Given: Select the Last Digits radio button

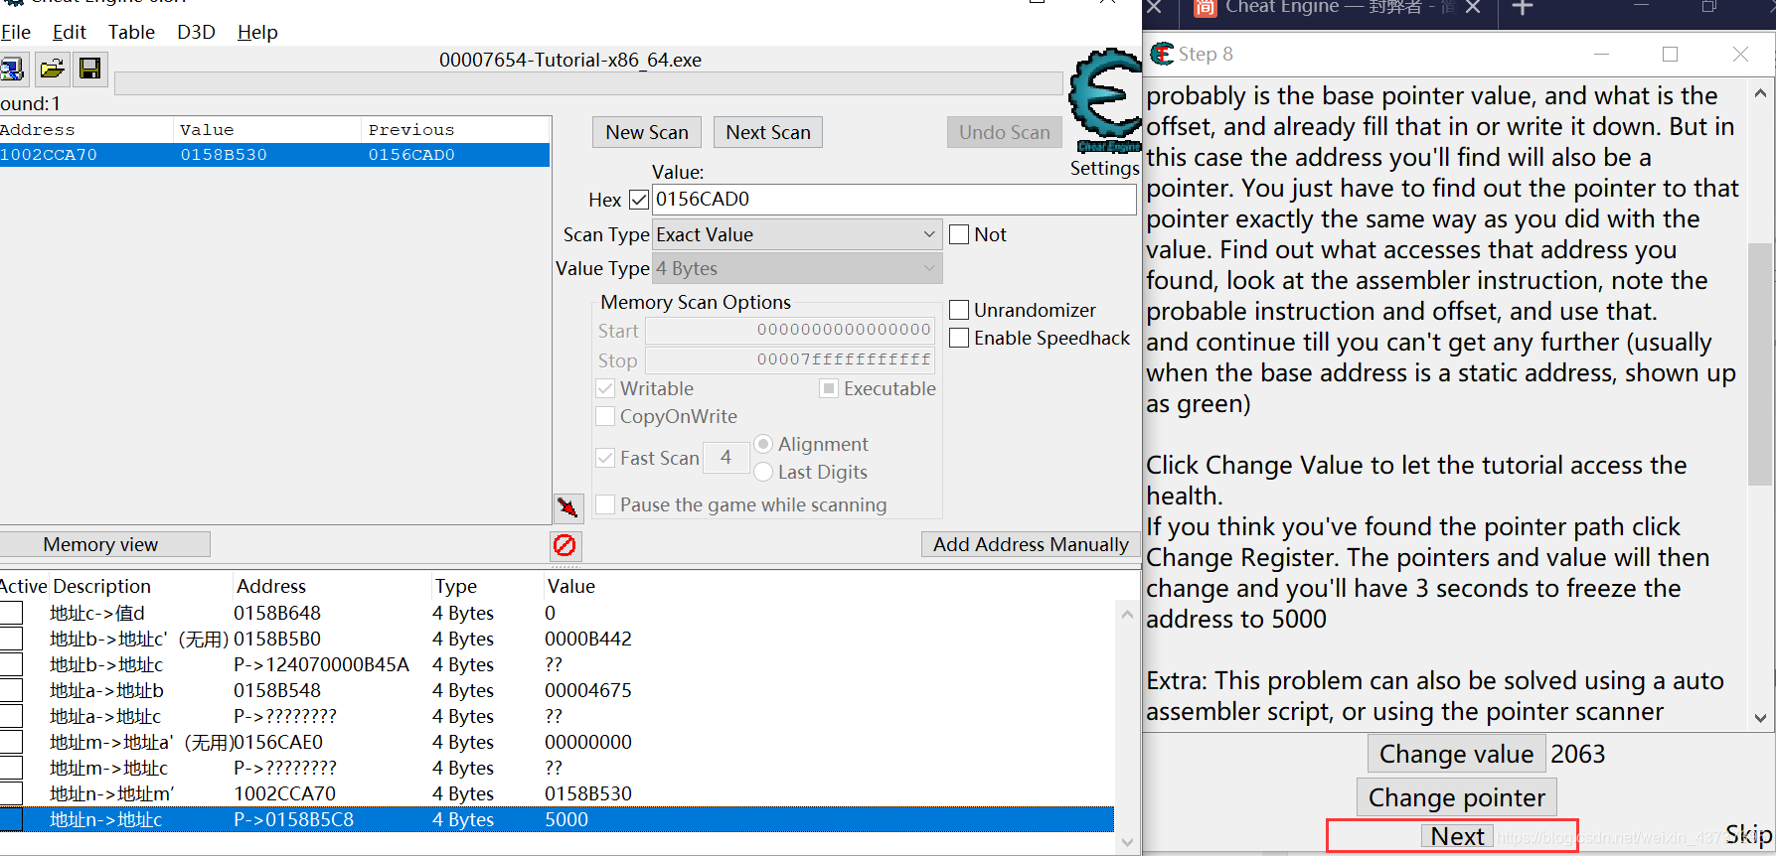Looking at the screenshot, I should tap(763, 472).
